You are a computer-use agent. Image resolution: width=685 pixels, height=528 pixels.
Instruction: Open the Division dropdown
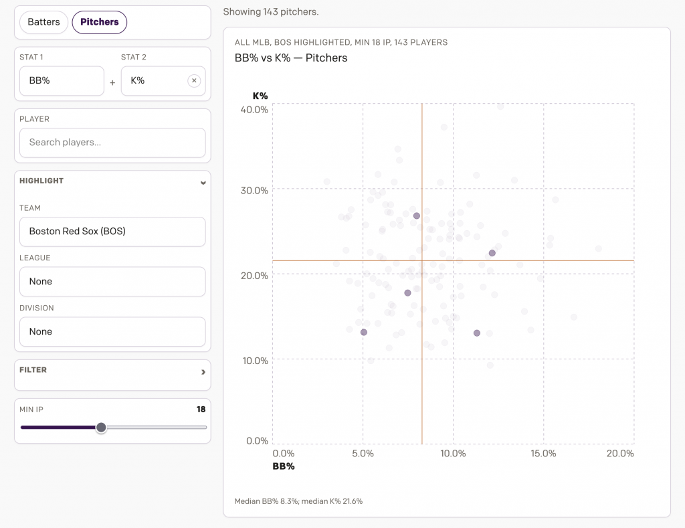pyautogui.click(x=112, y=332)
